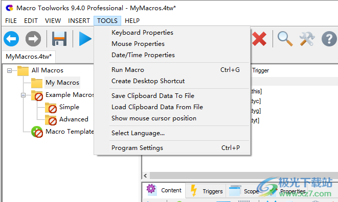Click the blue back arrow toolbar icon
This screenshot has height=202, width=338.
(11, 39)
